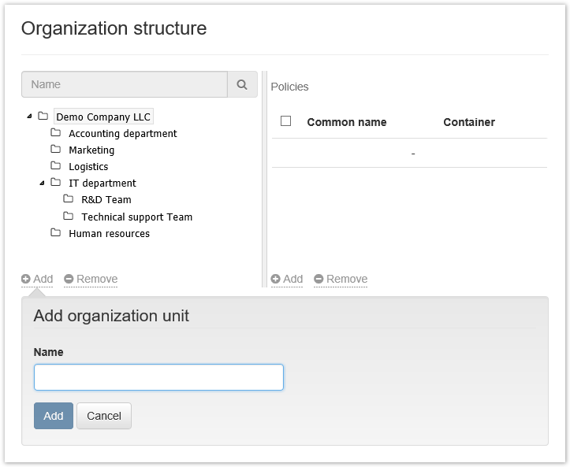Image resolution: width=570 pixels, height=467 pixels.
Task: Select Demo Company LLC in the tree
Action: pos(103,117)
